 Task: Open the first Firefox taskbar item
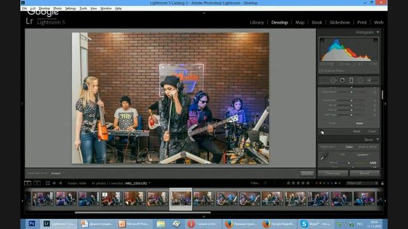pyautogui.click(x=241, y=223)
